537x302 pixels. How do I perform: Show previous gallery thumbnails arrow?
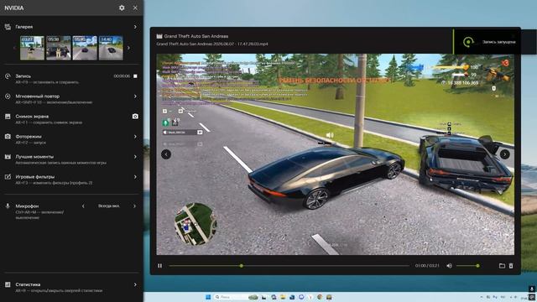coord(14,48)
